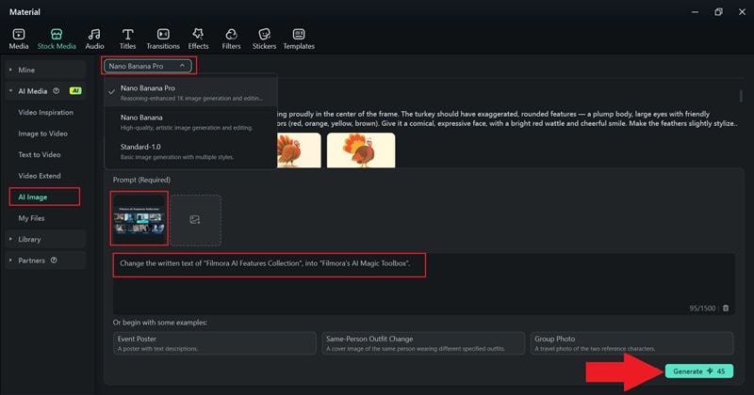
Task: Open the Titles tab
Action: click(x=127, y=39)
